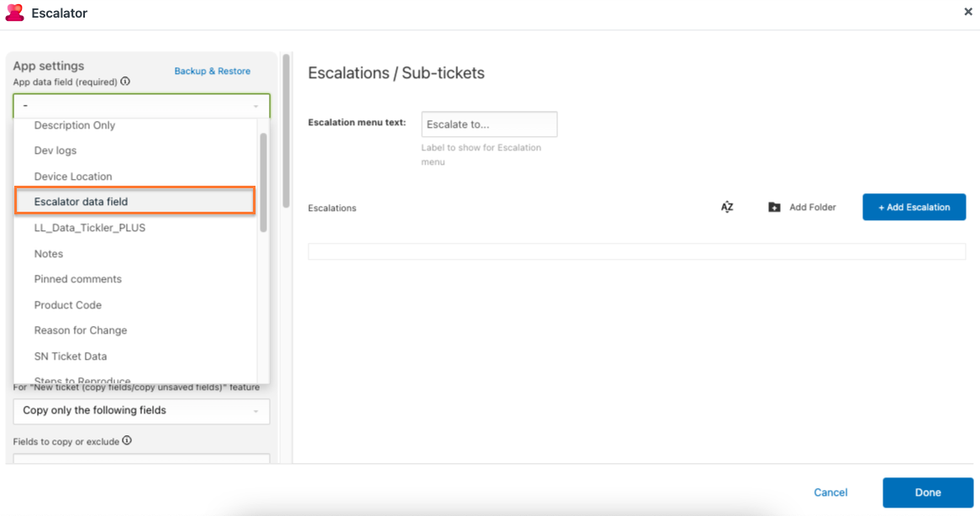Click the info icon beside App data field
This screenshot has height=516, width=980.
click(x=125, y=82)
